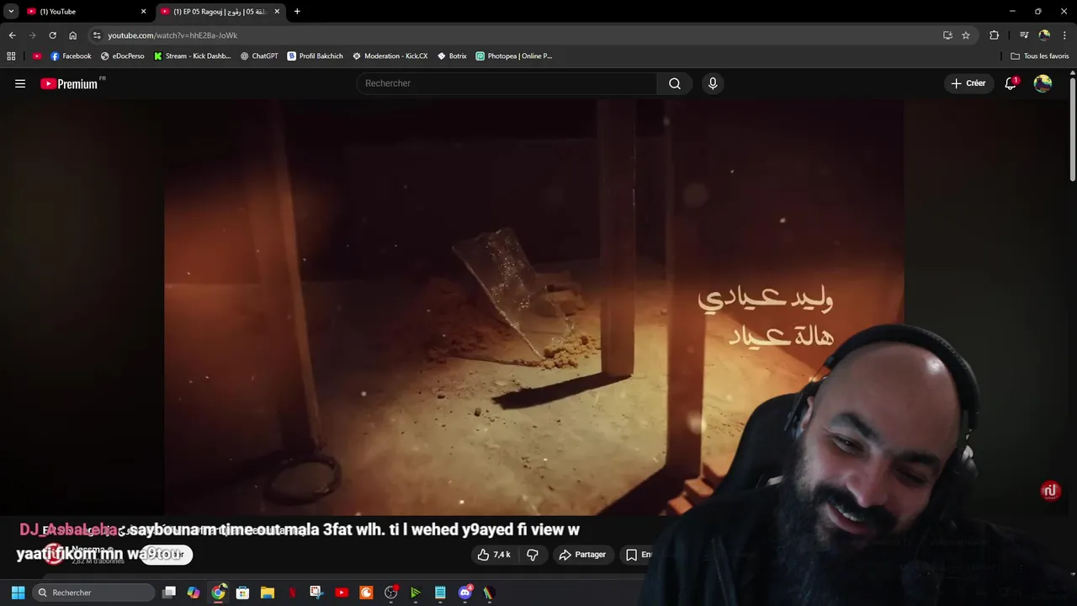Viewport: 1077px width, 606px height.
Task: Close the first YouTube tab
Action: coord(143,12)
